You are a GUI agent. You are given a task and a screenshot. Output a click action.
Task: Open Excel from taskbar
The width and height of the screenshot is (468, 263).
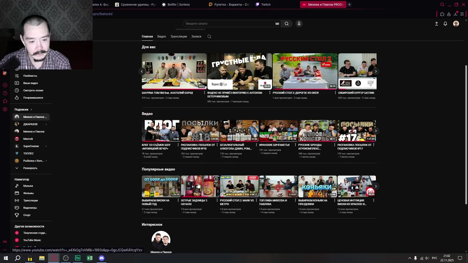coord(90,258)
